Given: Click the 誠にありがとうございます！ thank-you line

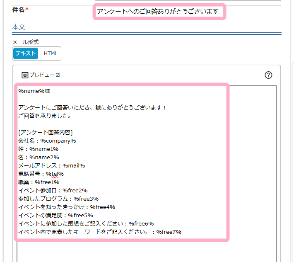Looking at the screenshot, I should pos(92,107).
